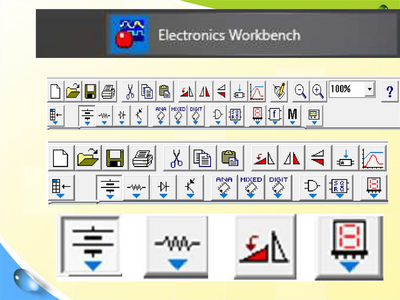Click the Electronics Workbench logo icon

pyautogui.click(x=130, y=34)
